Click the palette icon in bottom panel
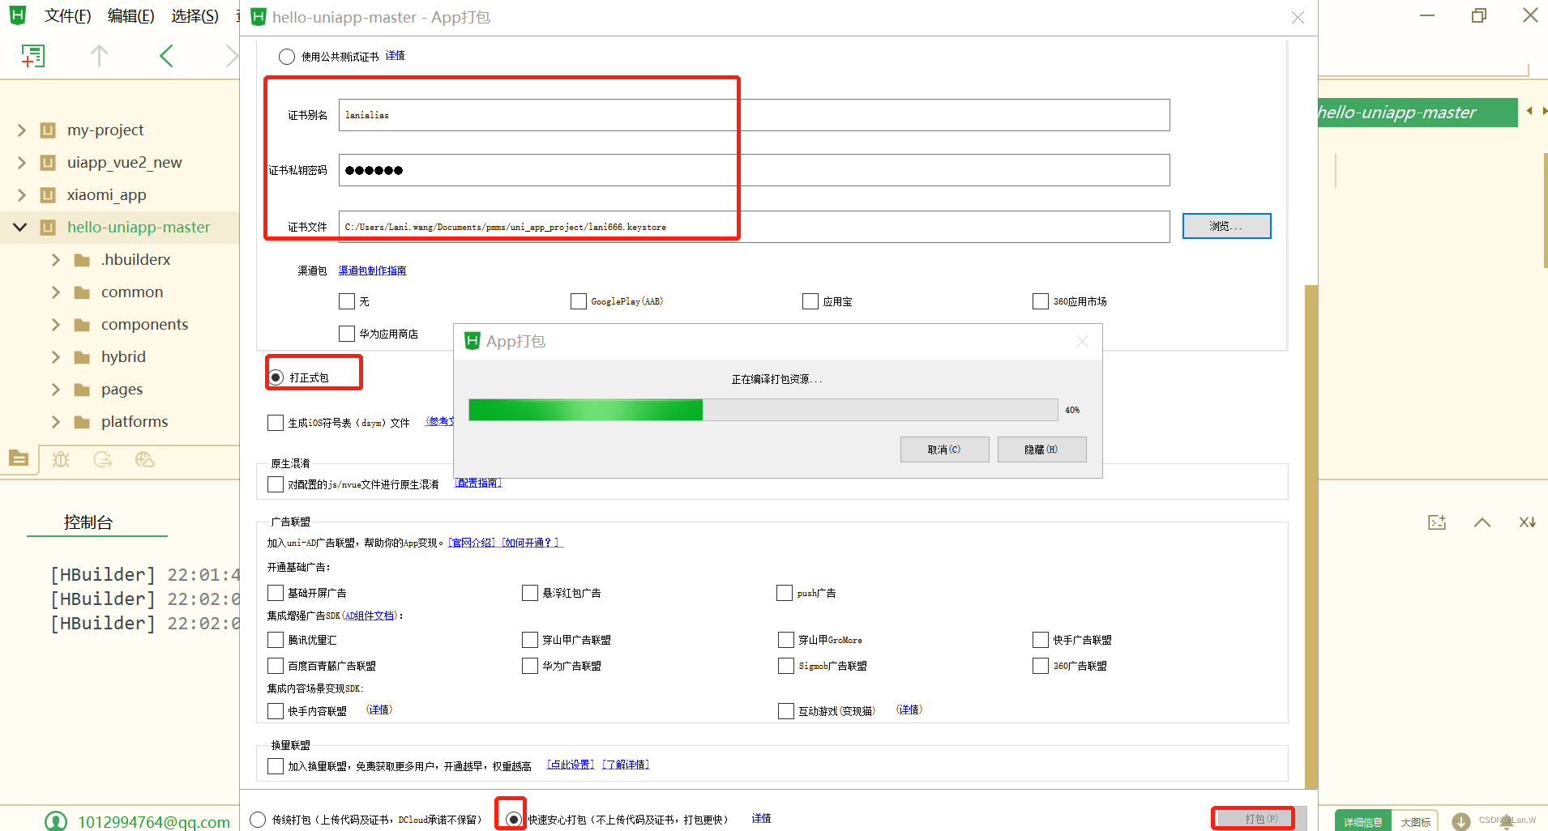This screenshot has height=831, width=1548. [x=145, y=459]
